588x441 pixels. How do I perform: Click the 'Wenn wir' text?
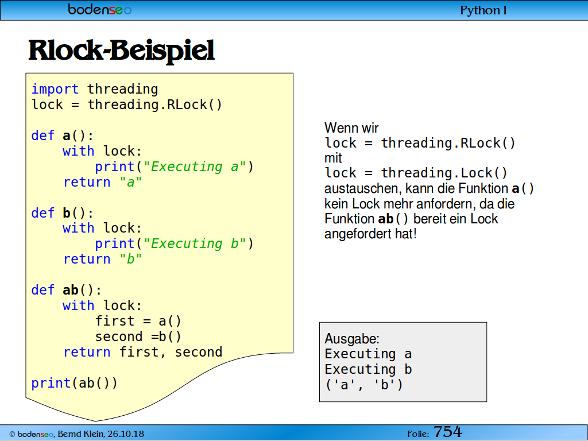click(x=351, y=128)
